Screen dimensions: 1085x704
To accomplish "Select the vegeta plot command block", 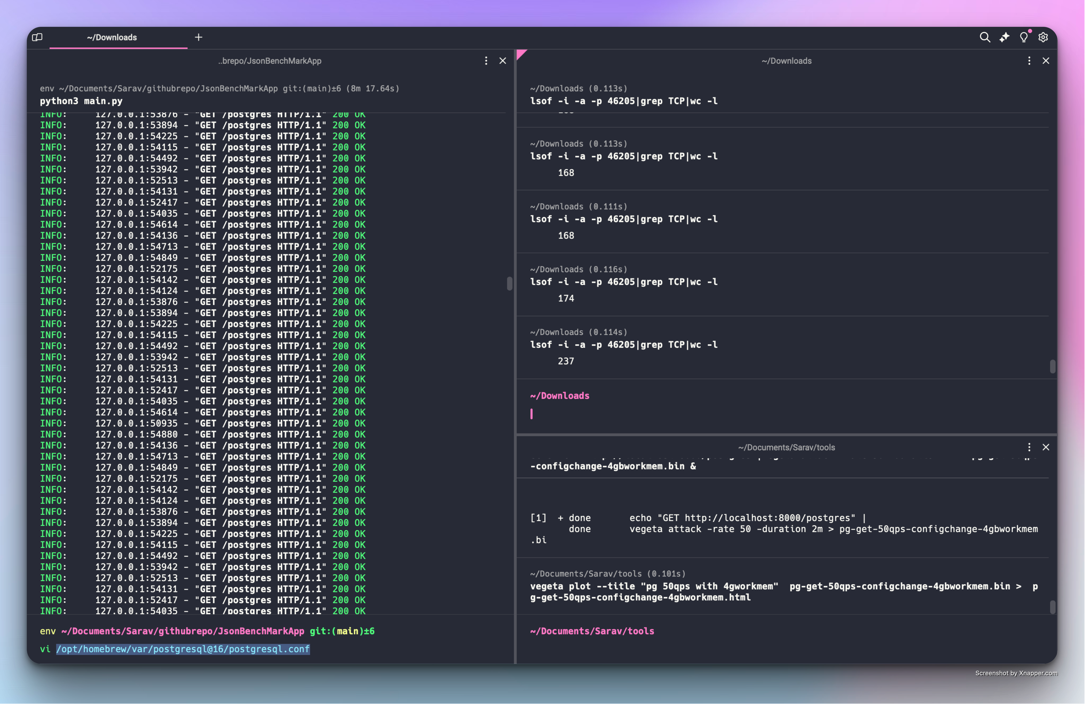I will point(782,586).
